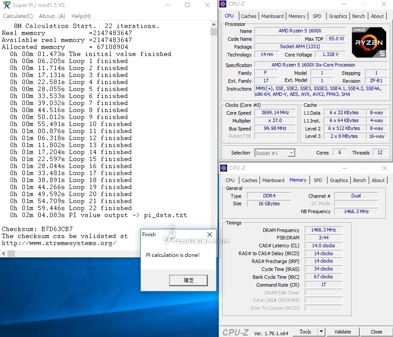Open Caches tab in lower CPU-Z window
393x337 pixels.
(x=250, y=180)
